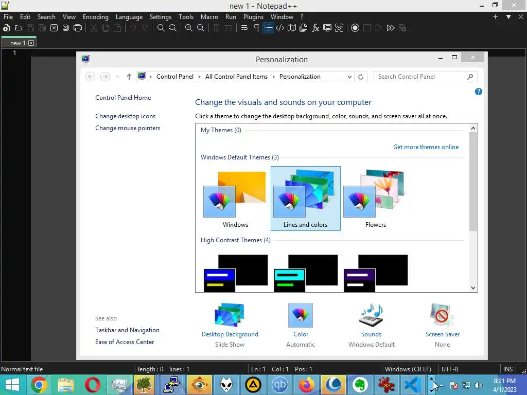Image resolution: width=527 pixels, height=395 pixels.
Task: Toggle the highlighted indent guide icon
Action: (x=268, y=28)
